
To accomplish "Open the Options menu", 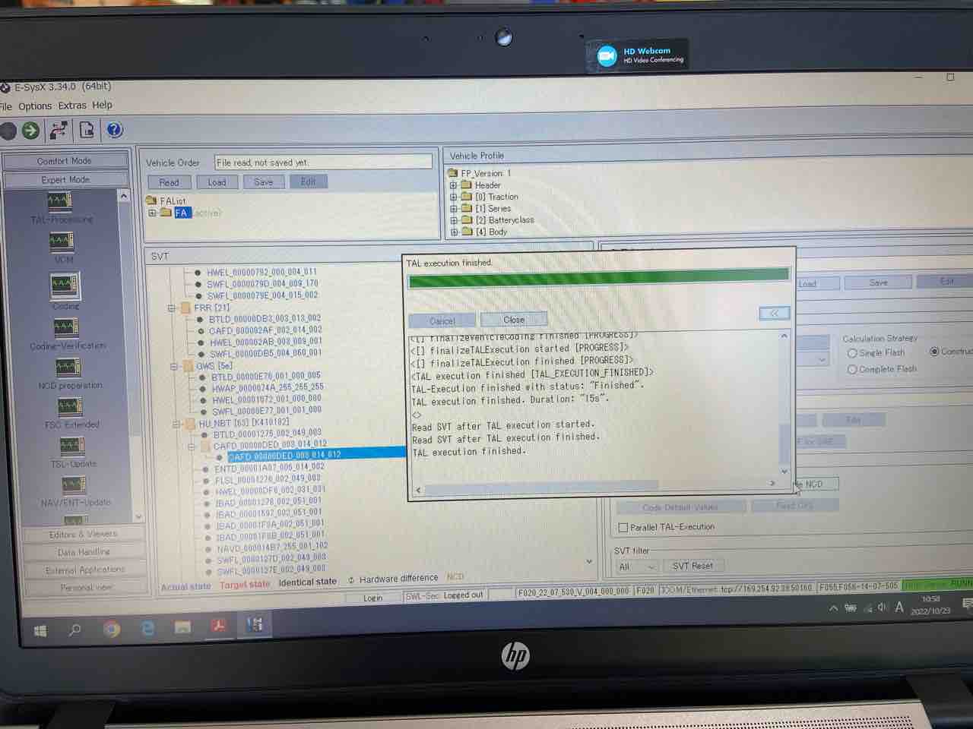I will [x=35, y=106].
